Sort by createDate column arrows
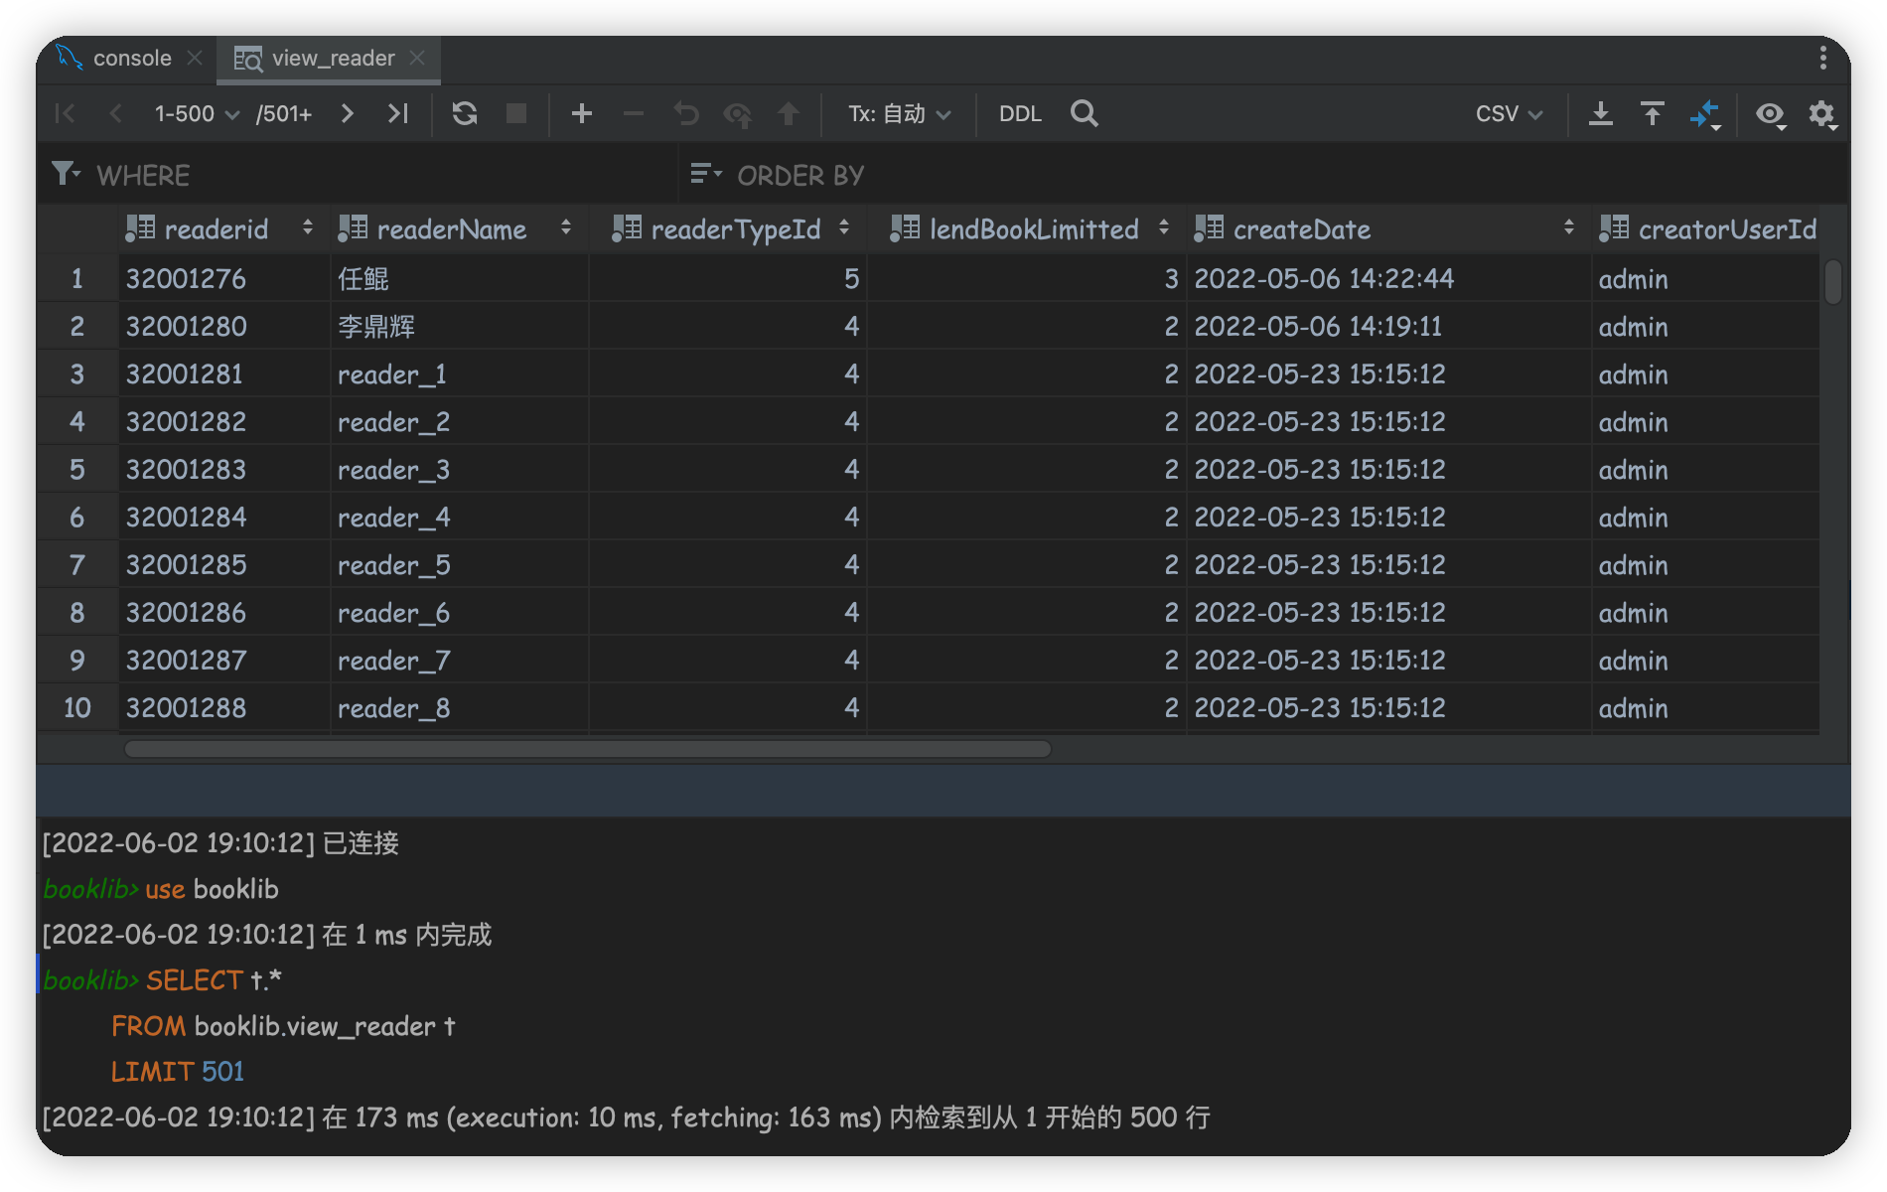This screenshot has height=1192, width=1887. tap(1569, 228)
